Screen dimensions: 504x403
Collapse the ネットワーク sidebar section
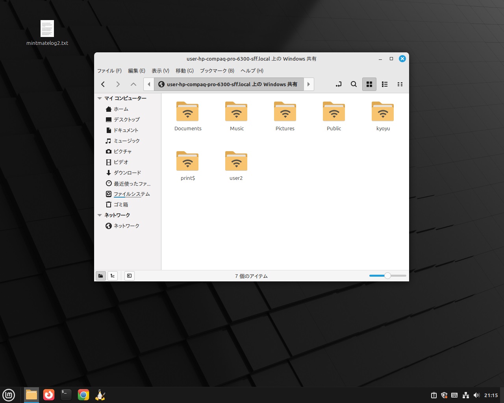pyautogui.click(x=100, y=215)
